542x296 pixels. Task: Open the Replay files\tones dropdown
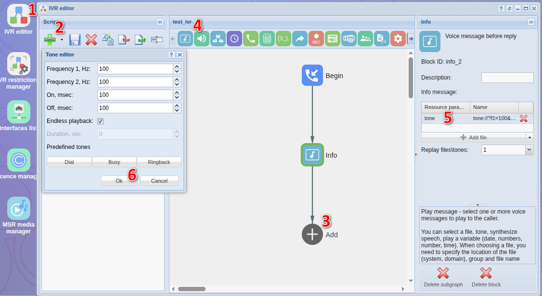(x=529, y=150)
